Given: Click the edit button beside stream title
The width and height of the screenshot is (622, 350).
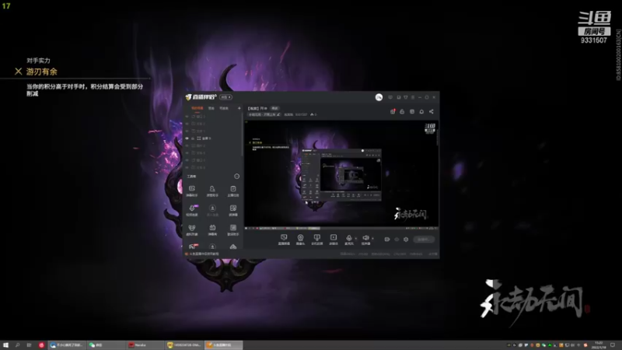Looking at the screenshot, I should pos(274,108).
